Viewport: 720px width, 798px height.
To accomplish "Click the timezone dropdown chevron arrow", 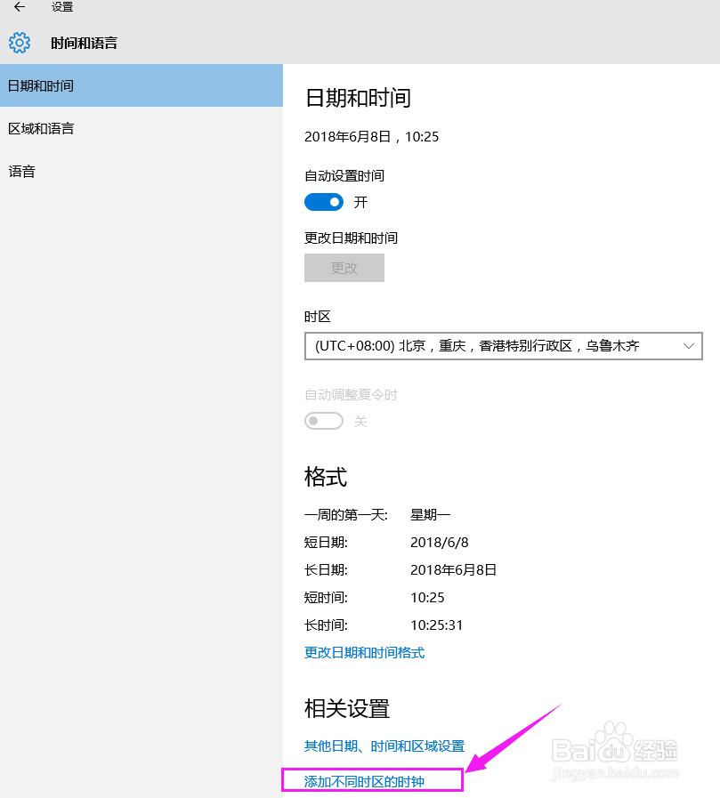I will point(689,345).
